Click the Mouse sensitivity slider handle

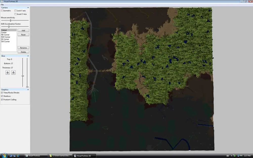point(10,20)
